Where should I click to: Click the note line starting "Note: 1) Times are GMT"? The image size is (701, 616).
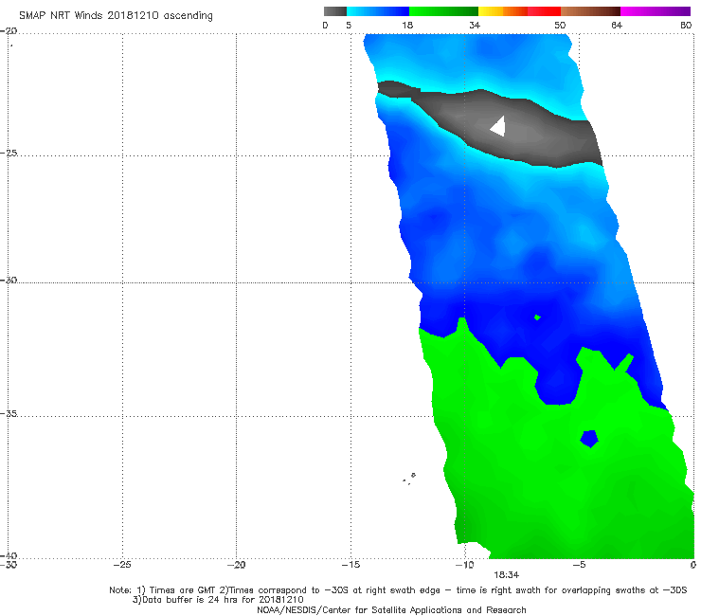(x=398, y=590)
